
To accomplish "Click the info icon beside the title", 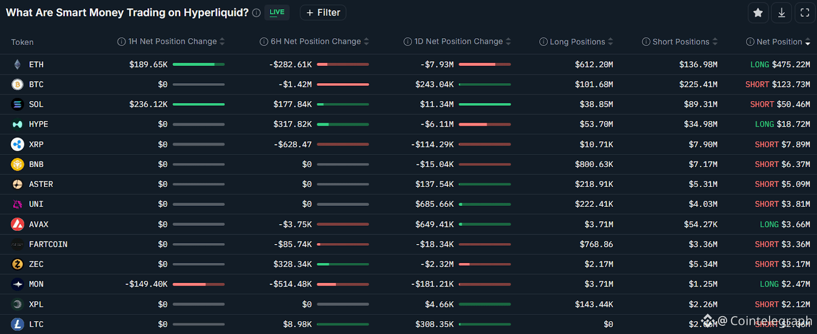I will coord(256,13).
